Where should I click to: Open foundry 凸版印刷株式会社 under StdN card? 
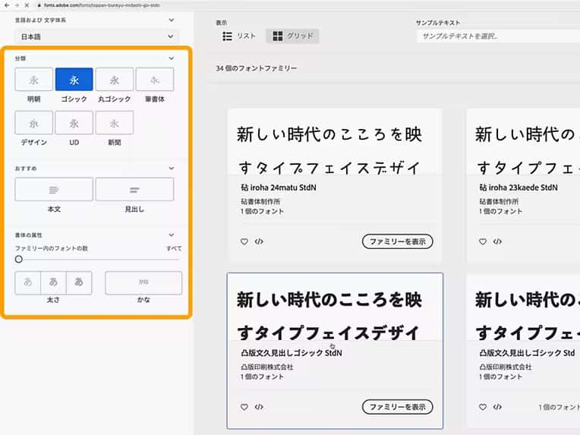[266, 367]
